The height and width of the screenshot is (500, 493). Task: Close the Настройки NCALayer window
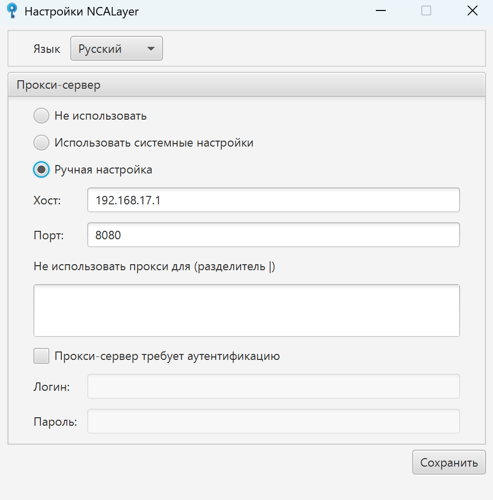(472, 11)
